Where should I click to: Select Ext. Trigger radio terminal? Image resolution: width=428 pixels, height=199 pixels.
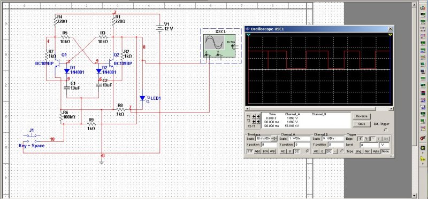click(386, 130)
